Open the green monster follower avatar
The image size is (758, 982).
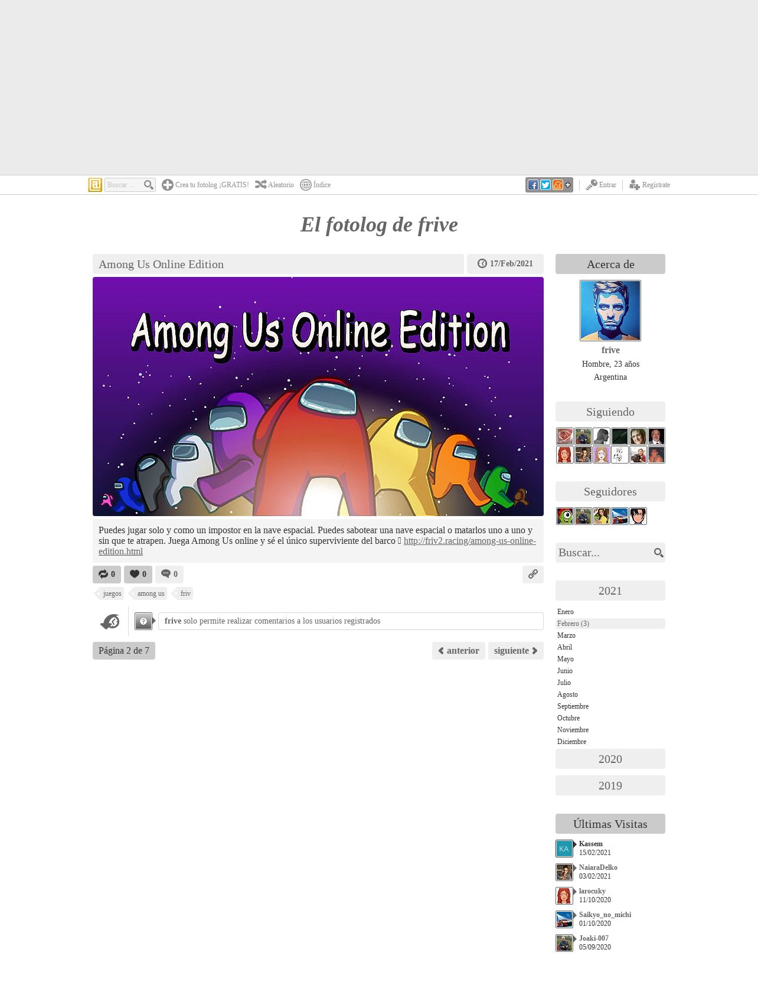565,516
